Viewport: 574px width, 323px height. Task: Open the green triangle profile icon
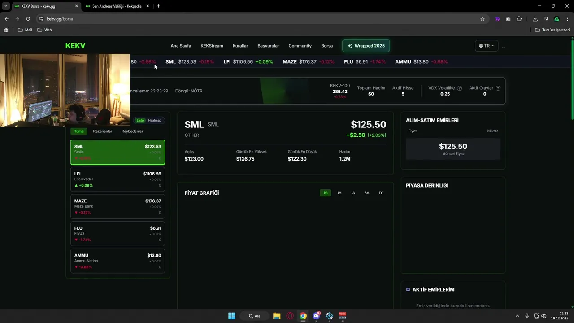pyautogui.click(x=557, y=19)
